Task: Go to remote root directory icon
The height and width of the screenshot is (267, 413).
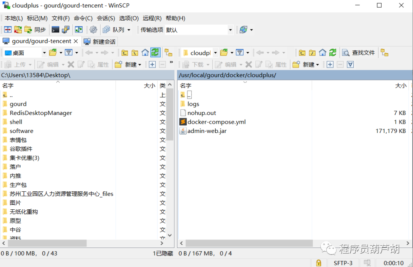Action: click(x=312, y=53)
